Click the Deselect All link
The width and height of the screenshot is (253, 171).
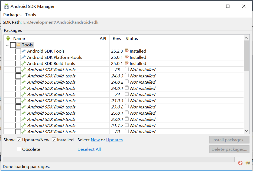[89, 149]
